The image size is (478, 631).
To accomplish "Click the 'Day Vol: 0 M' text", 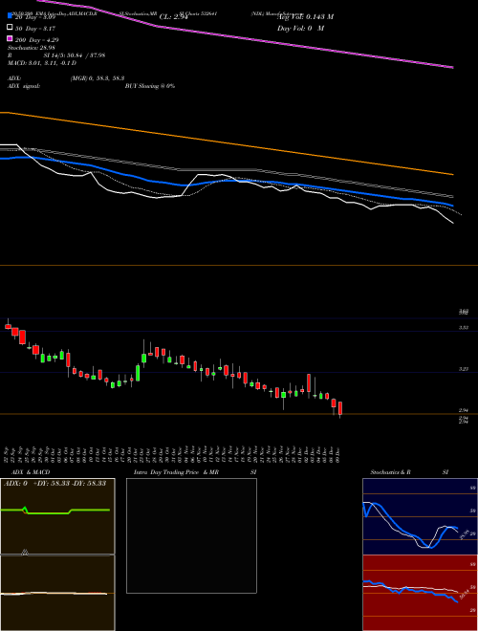I will (300, 28).
